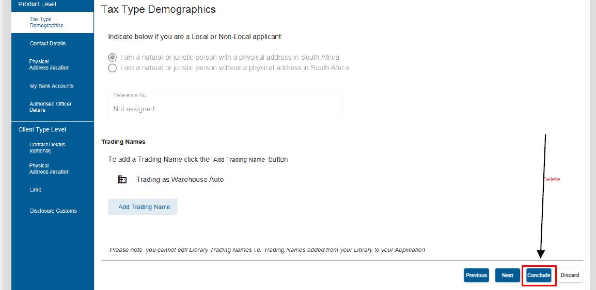Open Authorised Officer Details section
Screen dimensions: 596x290
click(52, 107)
